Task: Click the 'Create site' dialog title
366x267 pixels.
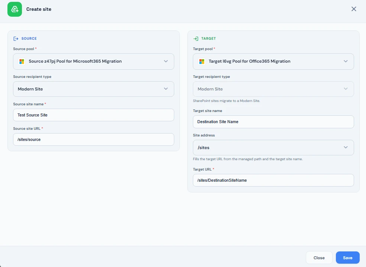Action: [x=39, y=9]
